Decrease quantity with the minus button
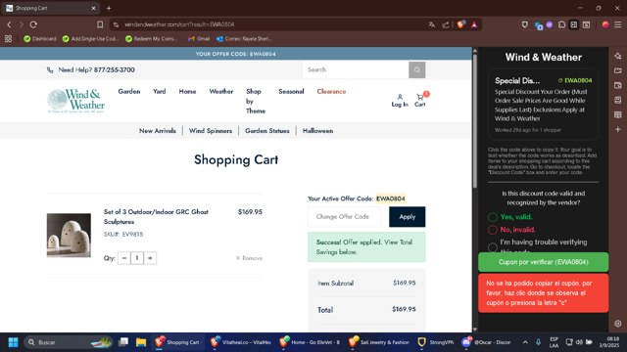627x352 pixels. [124, 258]
